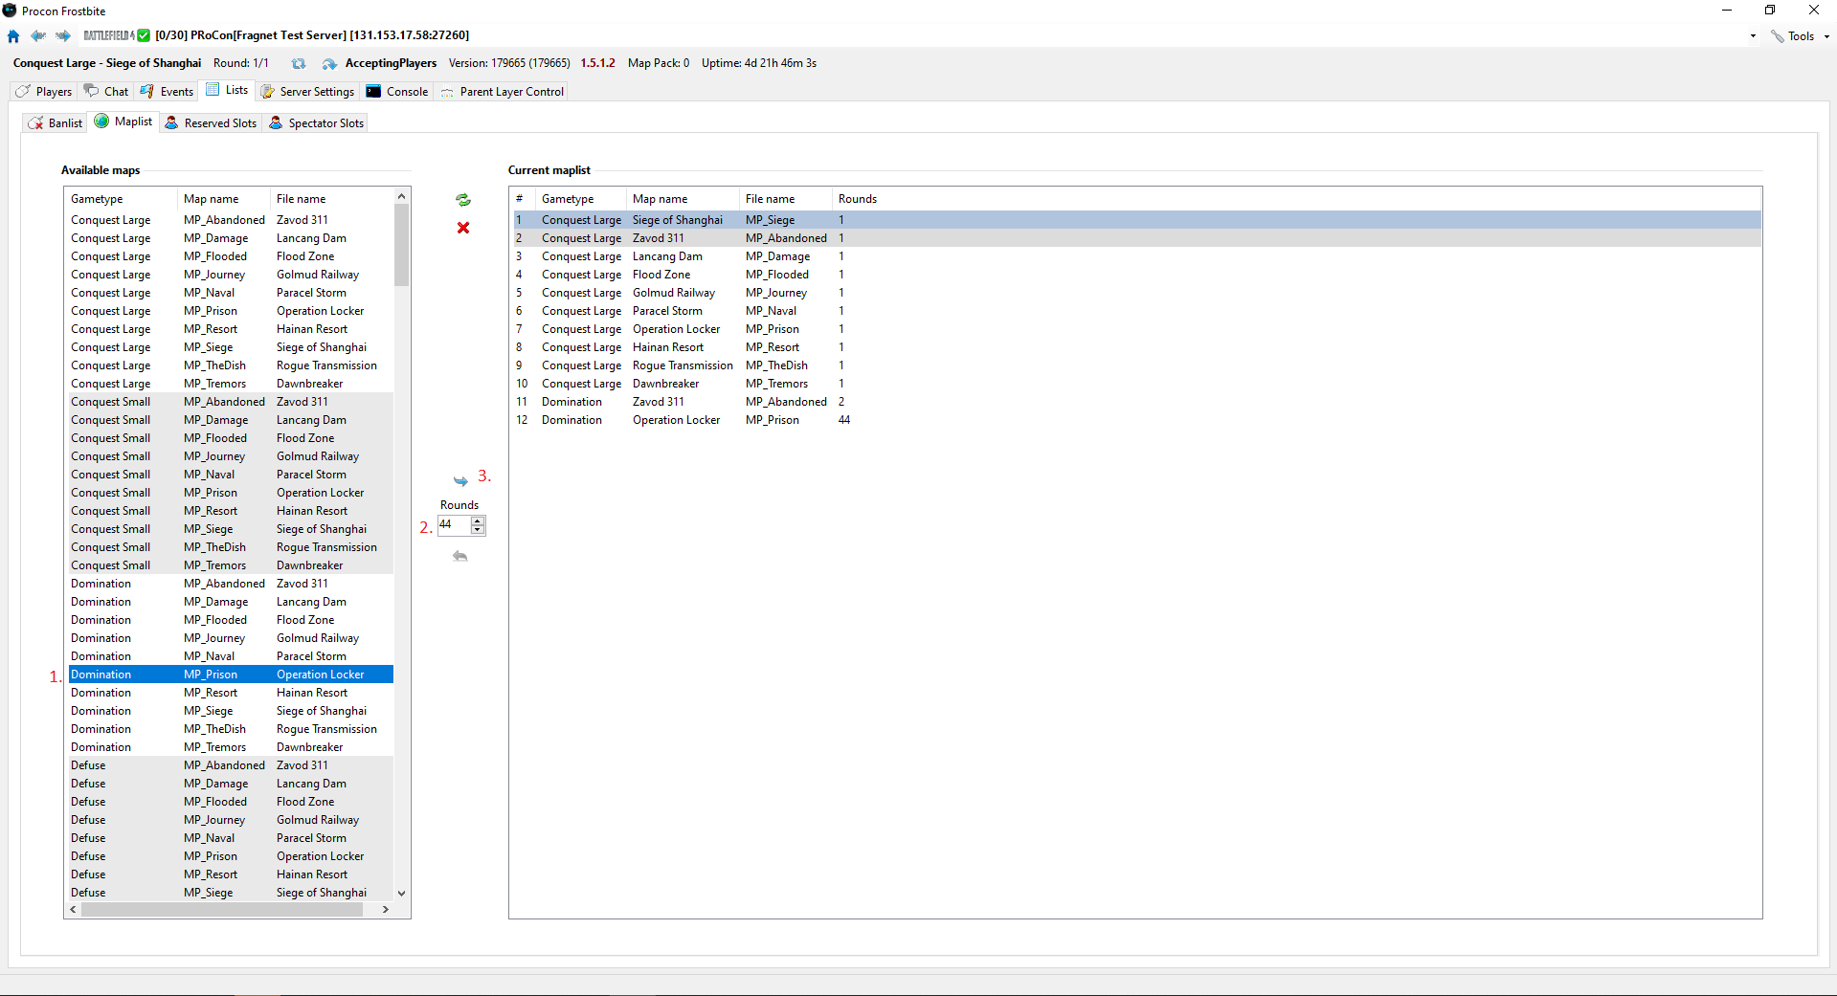Click the back arrow navigation icon

point(38,36)
